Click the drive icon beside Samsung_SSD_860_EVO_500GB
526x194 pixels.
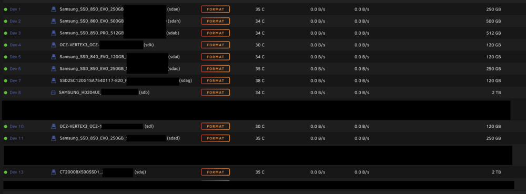pyautogui.click(x=53, y=21)
